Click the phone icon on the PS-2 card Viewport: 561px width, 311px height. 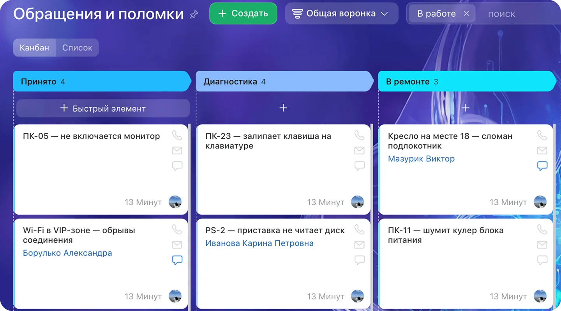[x=359, y=229]
